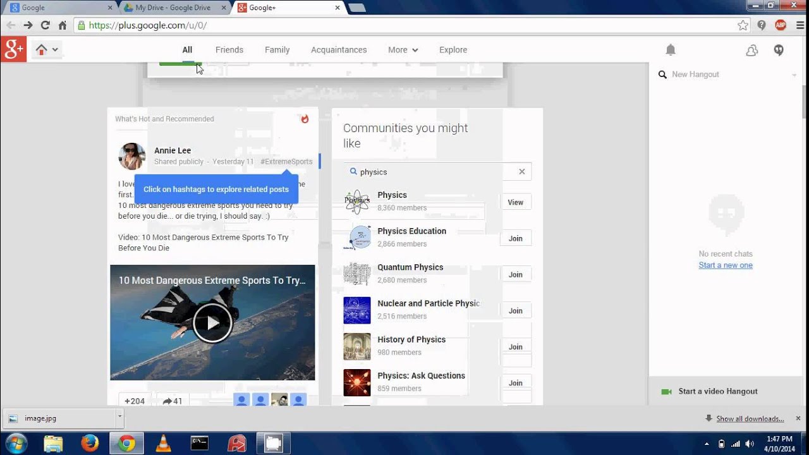Screen dimensions: 809x455
Task: Open the image.jpg downloaded file
Action: coord(61,418)
